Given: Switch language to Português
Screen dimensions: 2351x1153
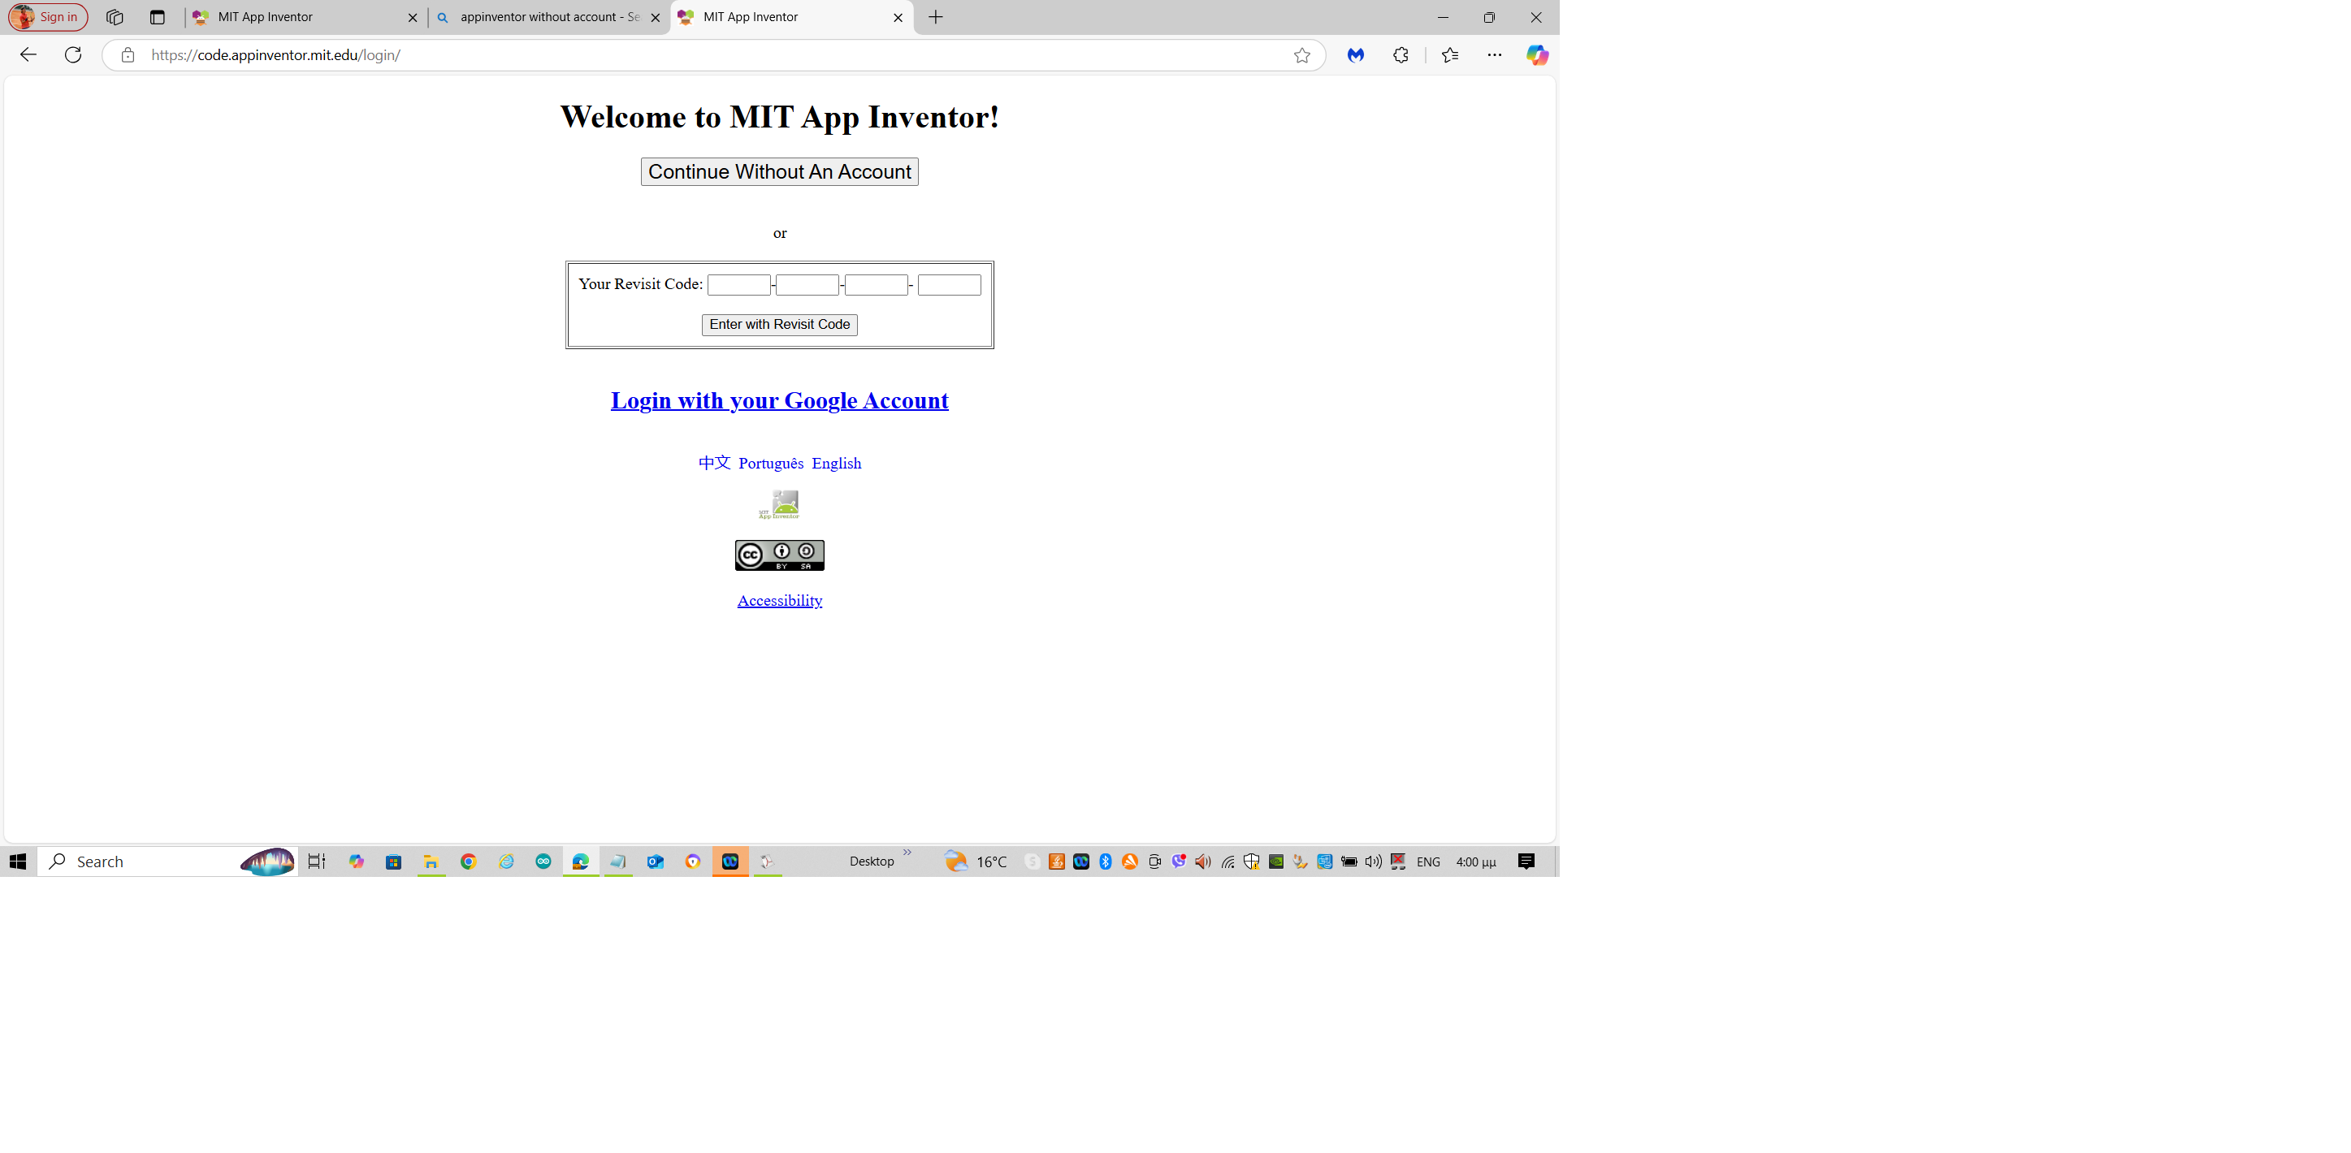Looking at the screenshot, I should 771,464.
